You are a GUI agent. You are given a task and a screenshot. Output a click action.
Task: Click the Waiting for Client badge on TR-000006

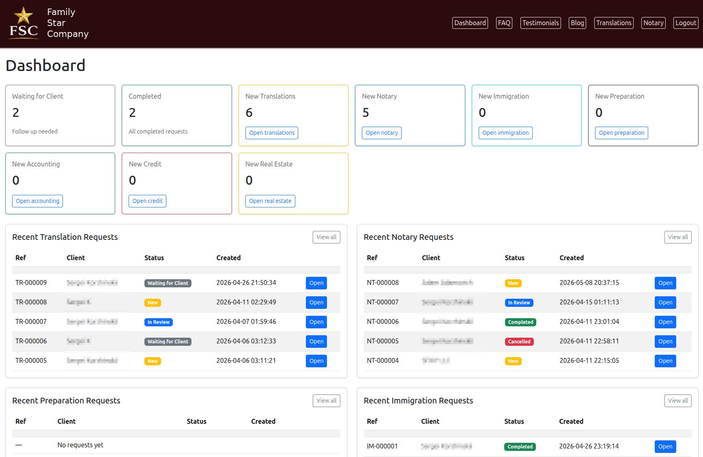pos(168,342)
